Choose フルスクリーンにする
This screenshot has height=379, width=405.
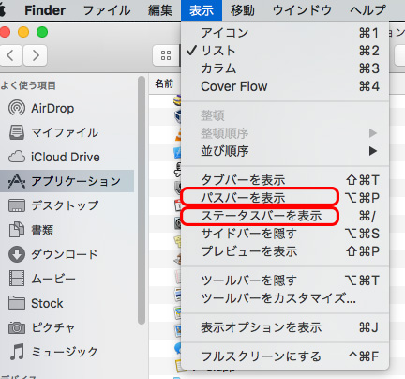285,356
